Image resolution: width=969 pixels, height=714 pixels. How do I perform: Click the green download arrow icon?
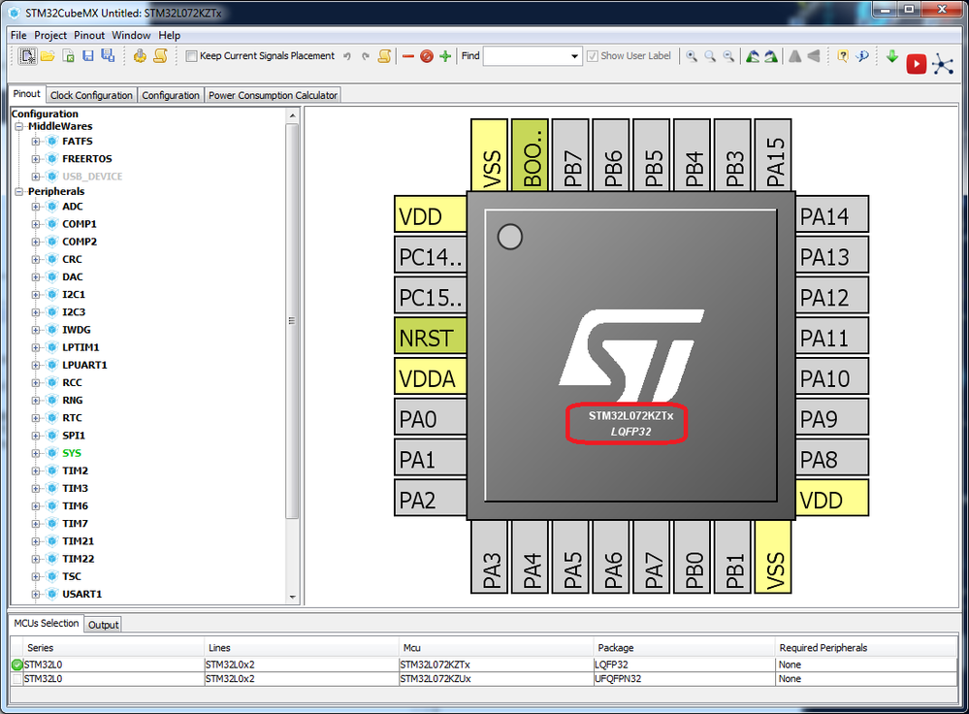[x=891, y=56]
